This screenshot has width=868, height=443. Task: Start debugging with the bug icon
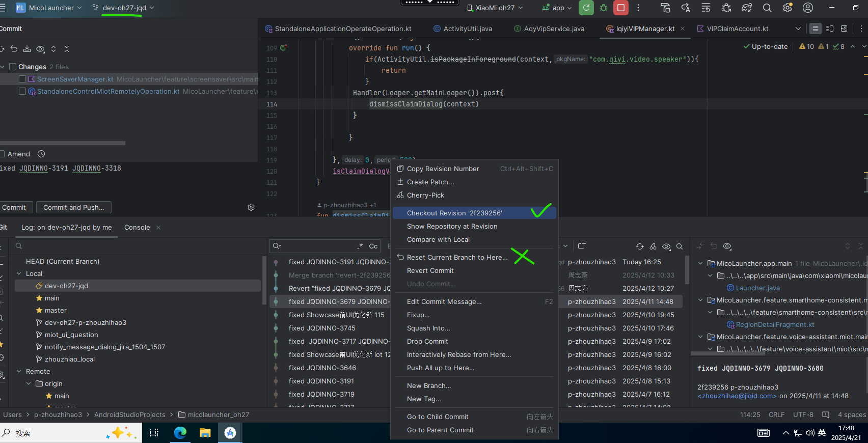(x=604, y=8)
